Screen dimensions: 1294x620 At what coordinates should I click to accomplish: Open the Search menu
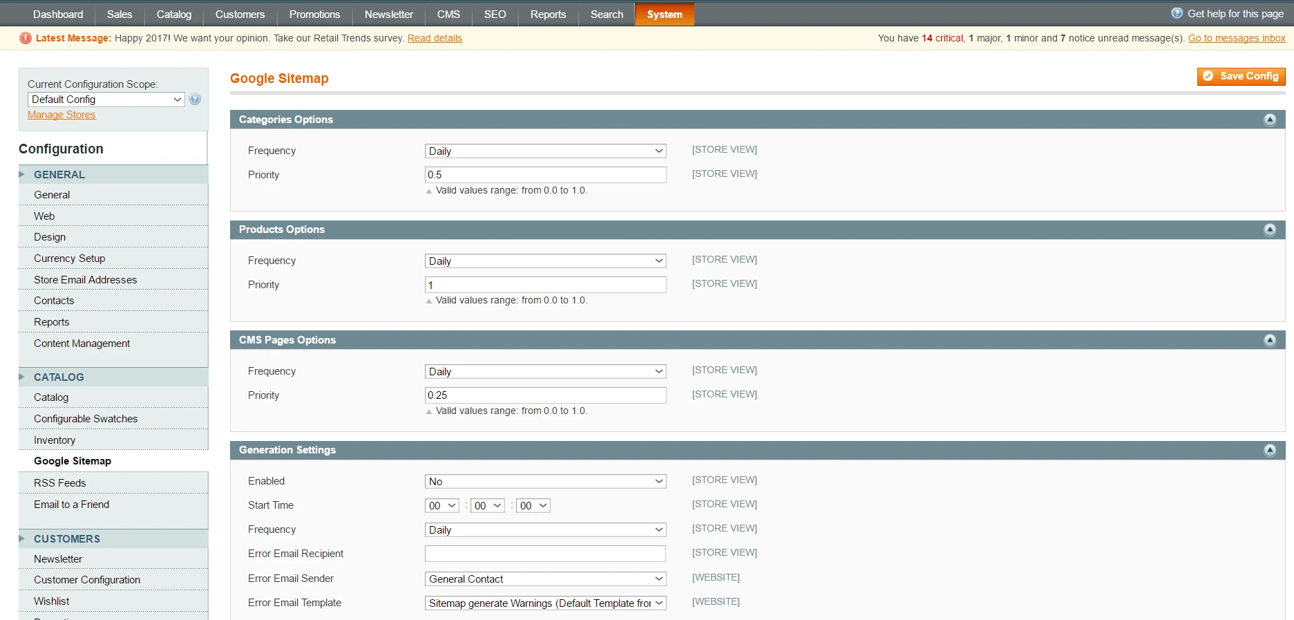(x=607, y=15)
